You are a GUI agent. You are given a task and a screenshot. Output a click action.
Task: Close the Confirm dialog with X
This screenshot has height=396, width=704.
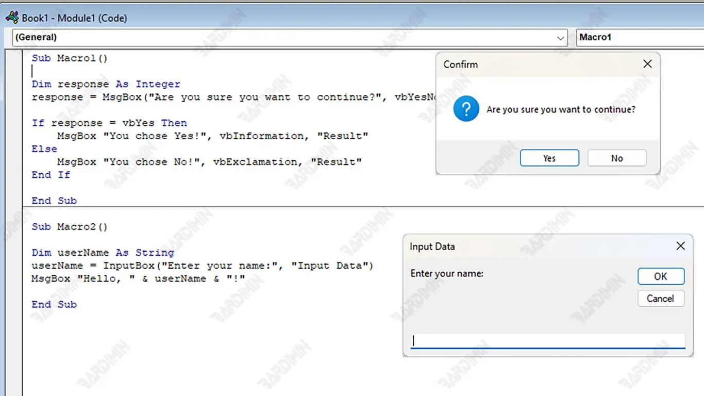(647, 64)
